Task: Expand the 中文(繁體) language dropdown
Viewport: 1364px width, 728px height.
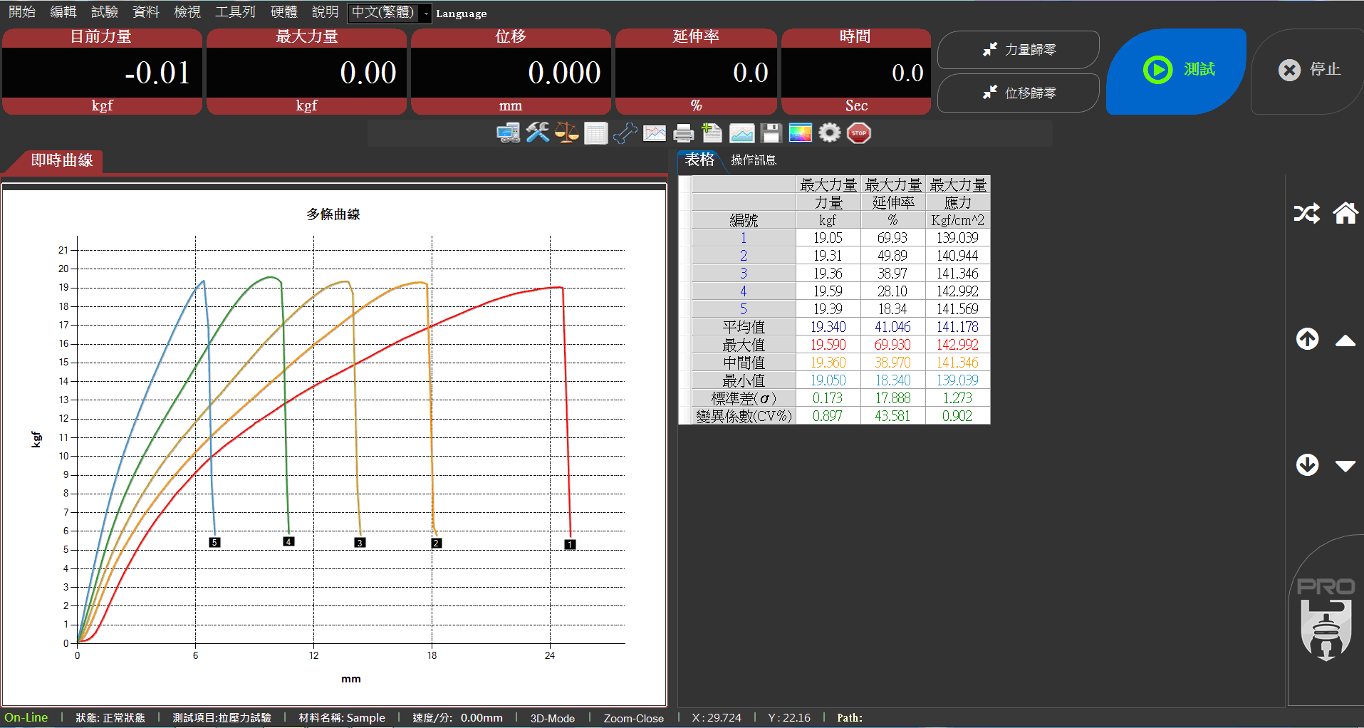Action: tap(426, 14)
